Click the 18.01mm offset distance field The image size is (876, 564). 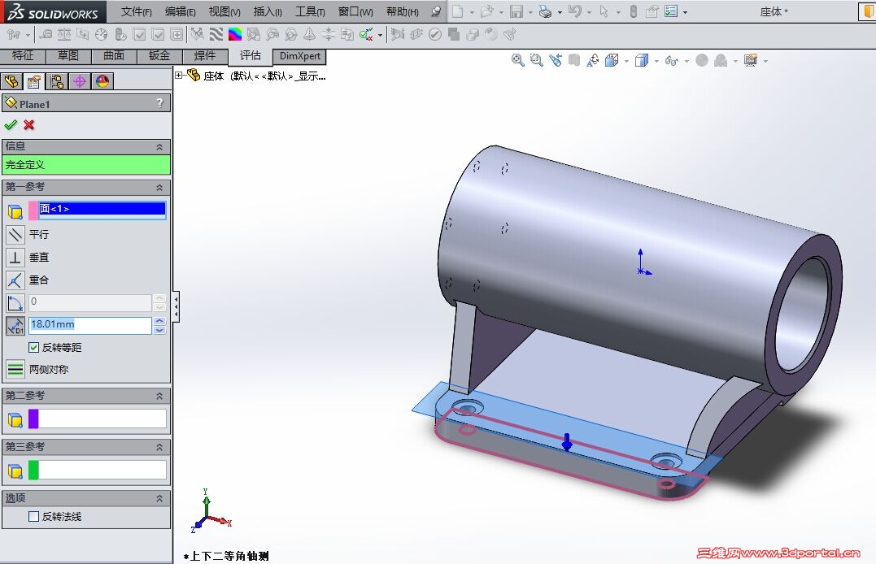tap(90, 325)
